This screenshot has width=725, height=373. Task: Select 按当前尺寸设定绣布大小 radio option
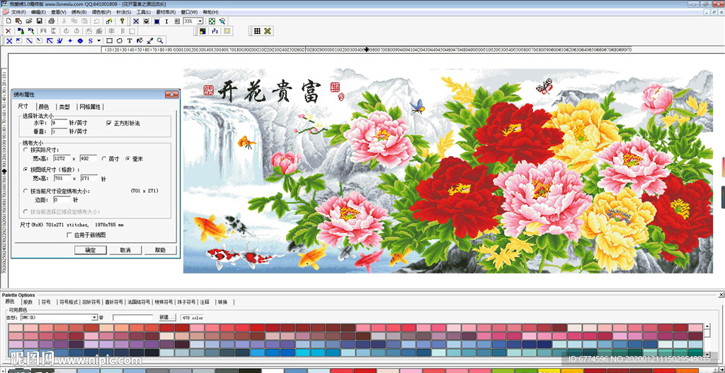pyautogui.click(x=25, y=190)
